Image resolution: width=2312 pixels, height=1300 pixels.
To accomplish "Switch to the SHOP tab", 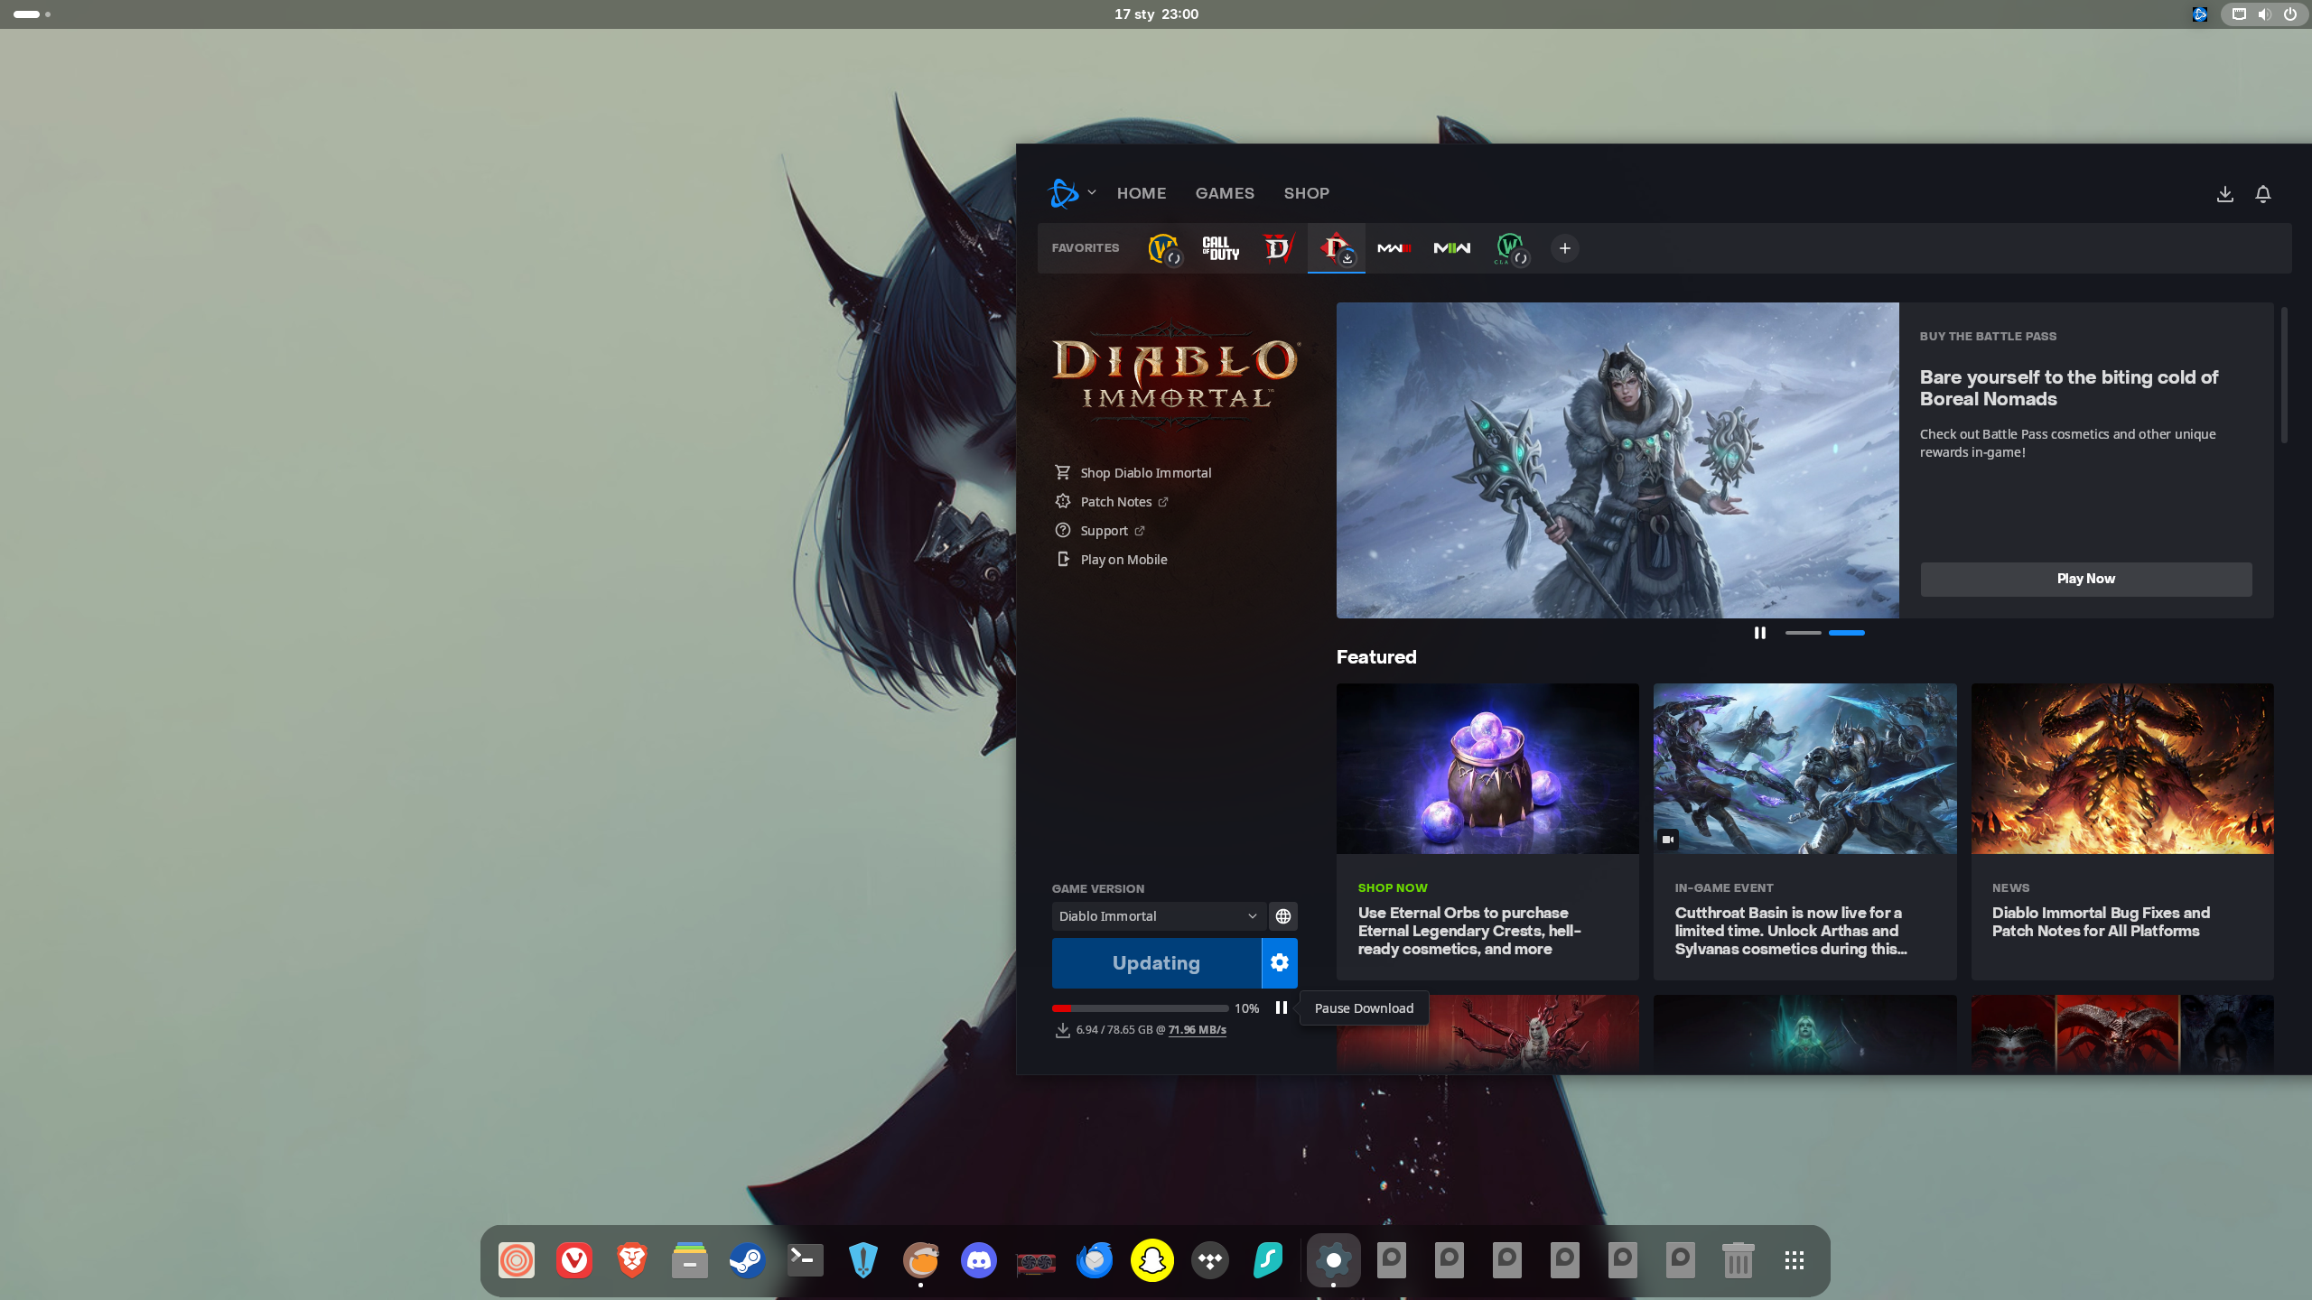I will (1306, 193).
